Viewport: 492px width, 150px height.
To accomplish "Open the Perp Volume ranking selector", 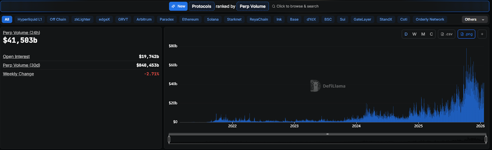I will coord(252,6).
